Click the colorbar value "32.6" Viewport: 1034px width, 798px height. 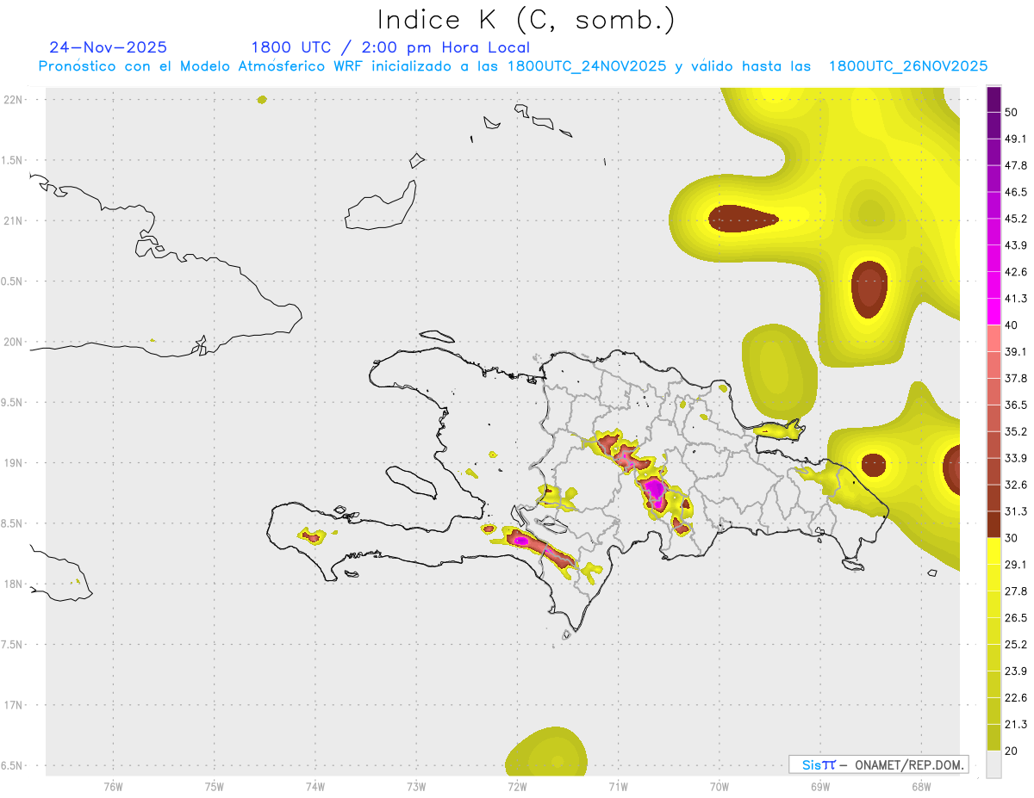[1016, 485]
